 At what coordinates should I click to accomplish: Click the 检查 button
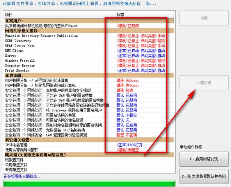204,18
